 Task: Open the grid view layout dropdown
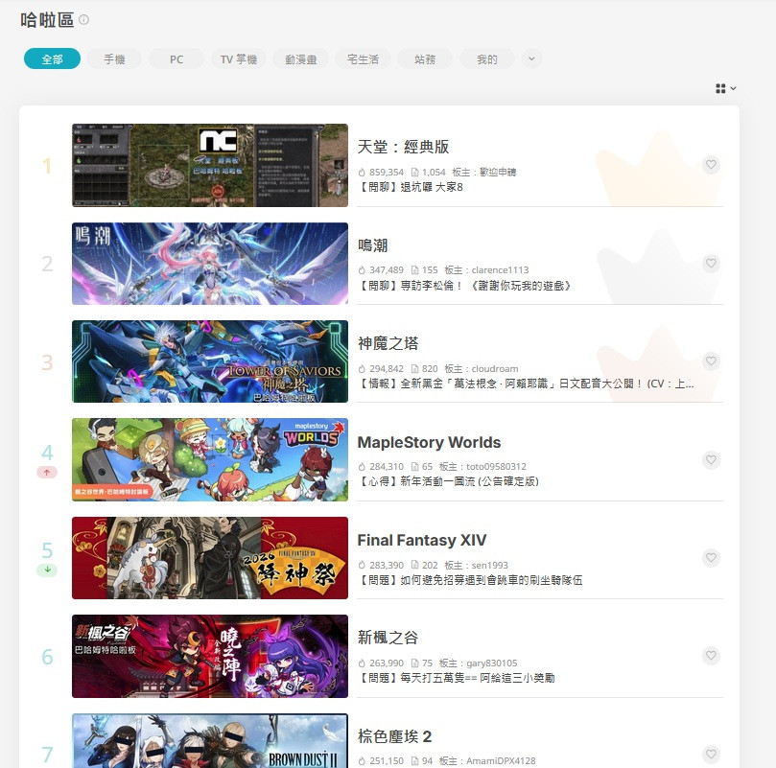coord(725,88)
